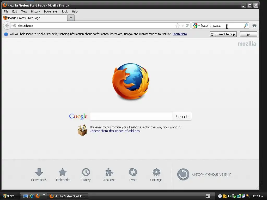Viewport: 267px width, 200px height.
Task: Click the Search button beside Google field
Action: [182, 116]
